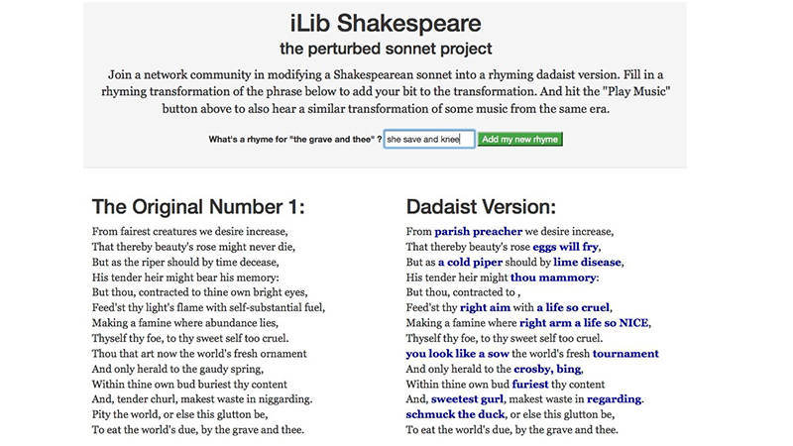This screenshot has height=446, width=793.
Task: Click original line 'That thereby beauty's rose might never die,'
Action: coord(193,247)
